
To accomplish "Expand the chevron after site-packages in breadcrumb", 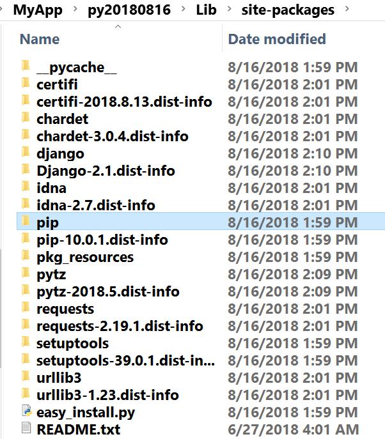I will (347, 9).
